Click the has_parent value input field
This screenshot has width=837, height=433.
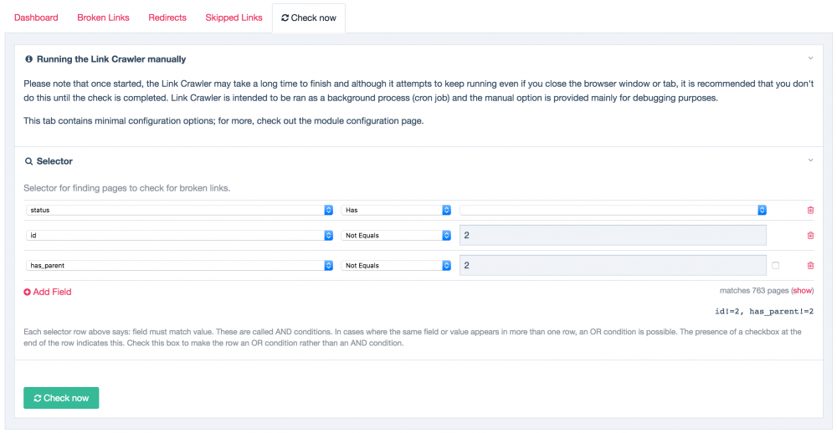click(x=613, y=265)
